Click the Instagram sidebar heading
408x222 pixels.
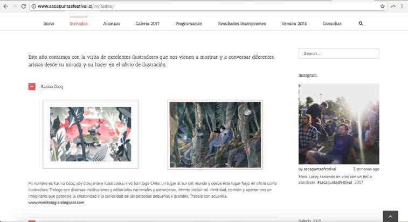click(308, 75)
